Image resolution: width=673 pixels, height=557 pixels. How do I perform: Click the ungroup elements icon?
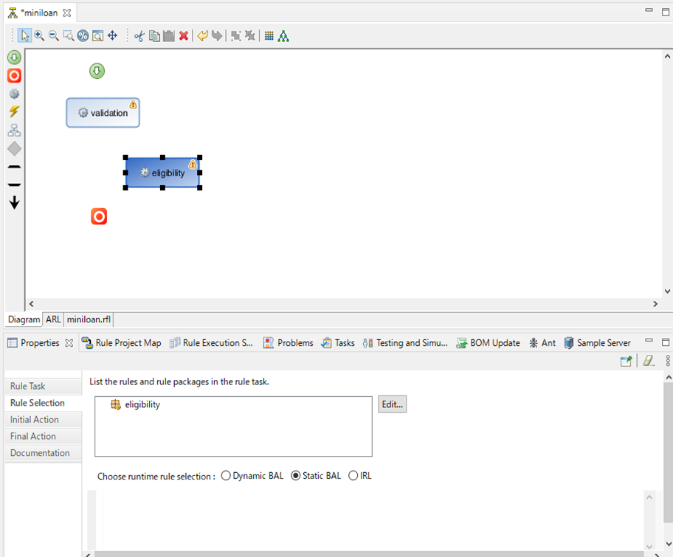[x=250, y=36]
